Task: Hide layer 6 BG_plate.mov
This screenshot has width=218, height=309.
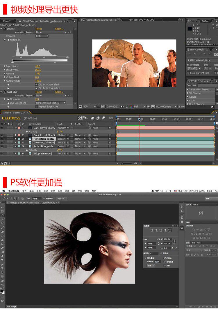Action: point(2,154)
